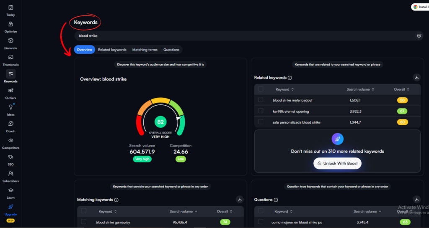Open the SEO tag icon
Screen dimensions: 429x228
pos(10,157)
